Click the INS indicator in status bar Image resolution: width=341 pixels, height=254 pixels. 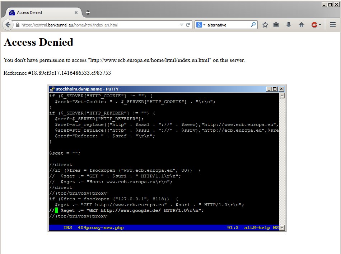(67, 228)
